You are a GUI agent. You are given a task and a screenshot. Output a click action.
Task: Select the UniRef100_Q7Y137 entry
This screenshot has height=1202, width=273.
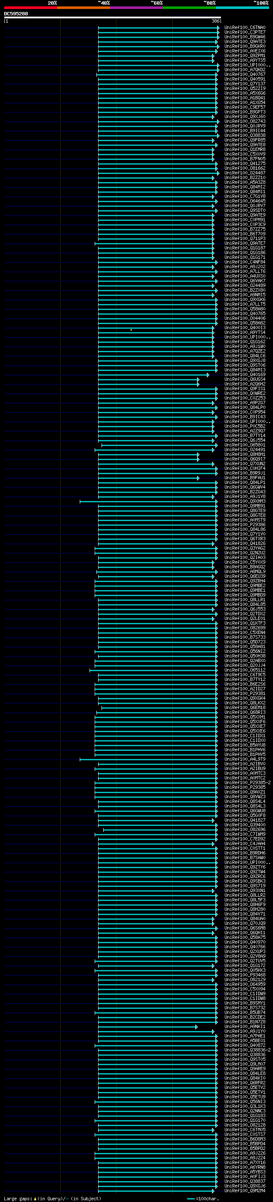click(x=245, y=84)
